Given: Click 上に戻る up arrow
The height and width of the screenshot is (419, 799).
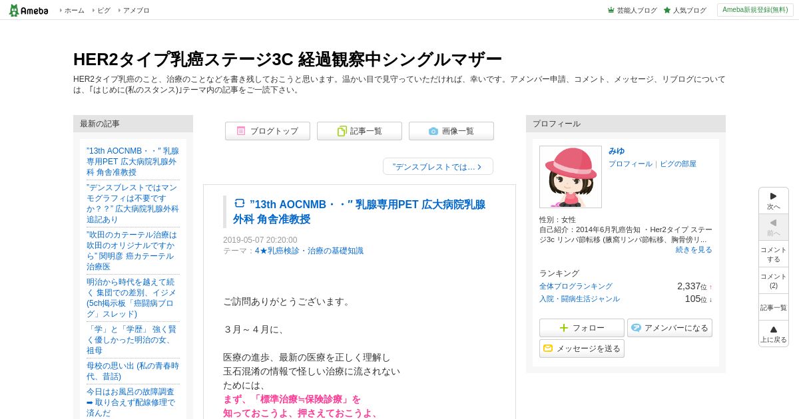Looking at the screenshot, I should coord(774,334).
